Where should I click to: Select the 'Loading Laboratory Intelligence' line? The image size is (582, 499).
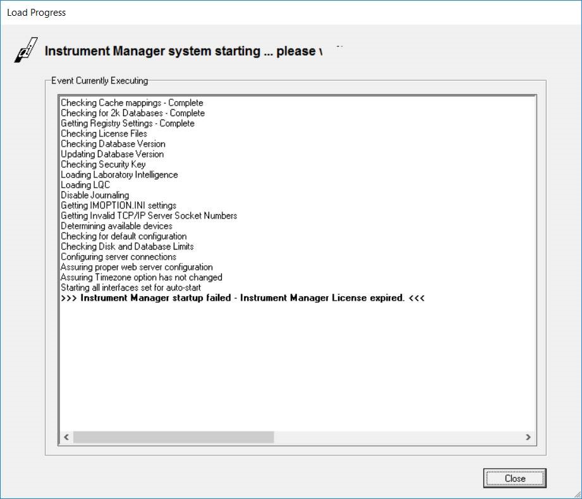(x=120, y=174)
